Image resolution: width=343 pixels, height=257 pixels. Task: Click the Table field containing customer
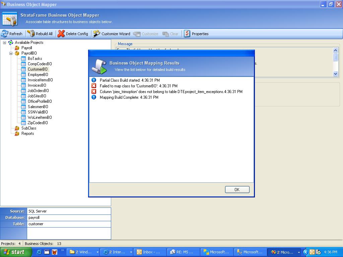(x=69, y=224)
